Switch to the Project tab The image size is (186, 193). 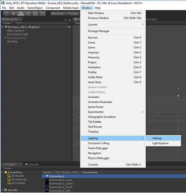pos(12,164)
